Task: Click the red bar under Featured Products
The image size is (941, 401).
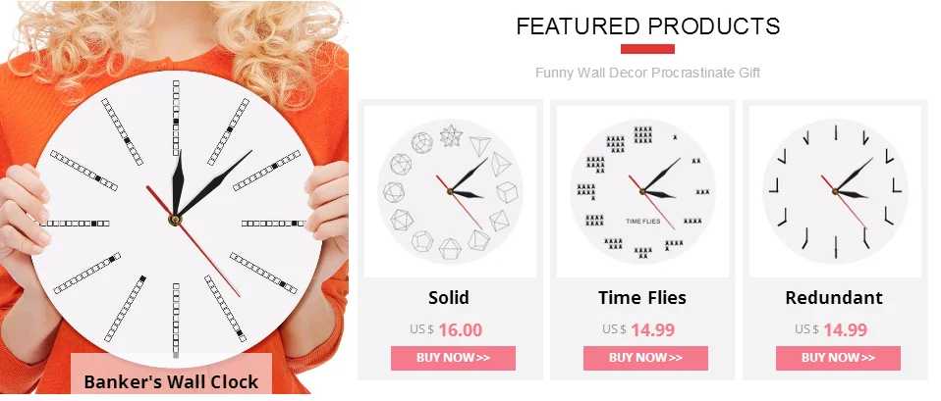Action: click(647, 49)
